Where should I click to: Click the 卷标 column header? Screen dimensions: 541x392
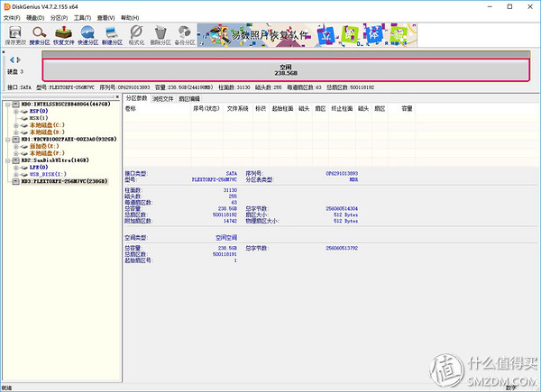[157, 109]
